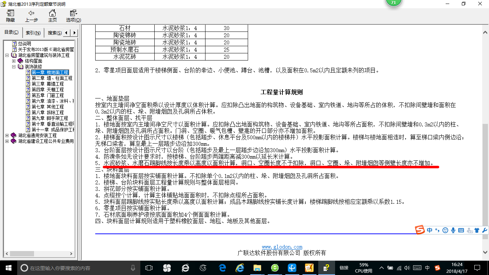Expand the 结构屋面 node
489x275 pixels.
tap(14, 61)
